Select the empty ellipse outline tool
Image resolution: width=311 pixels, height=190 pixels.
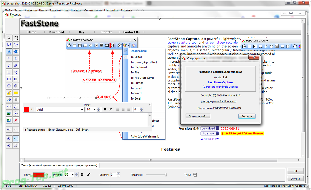point(9,86)
